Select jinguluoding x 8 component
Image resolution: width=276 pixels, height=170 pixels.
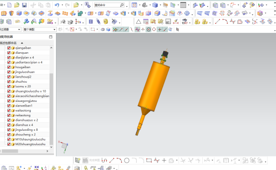pos(27,130)
